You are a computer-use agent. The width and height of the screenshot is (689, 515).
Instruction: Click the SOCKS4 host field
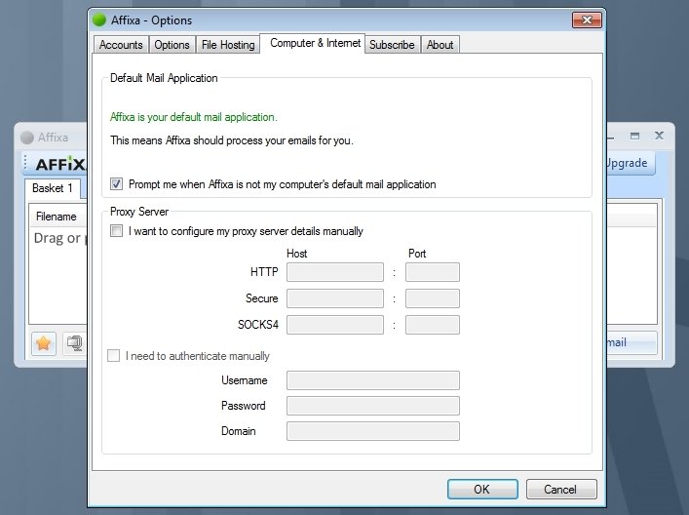(335, 325)
